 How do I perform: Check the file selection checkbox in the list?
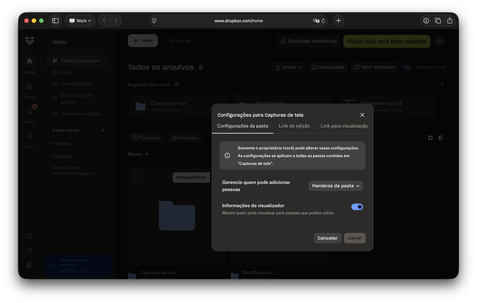point(137,175)
